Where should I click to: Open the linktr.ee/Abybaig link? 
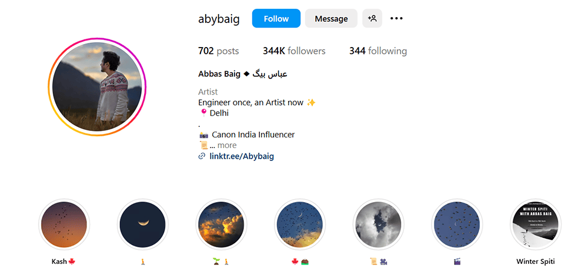pyautogui.click(x=242, y=156)
